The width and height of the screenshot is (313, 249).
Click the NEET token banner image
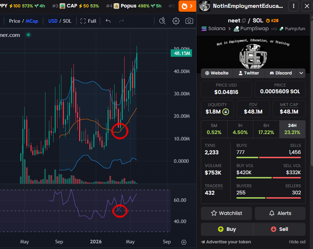[253, 54]
